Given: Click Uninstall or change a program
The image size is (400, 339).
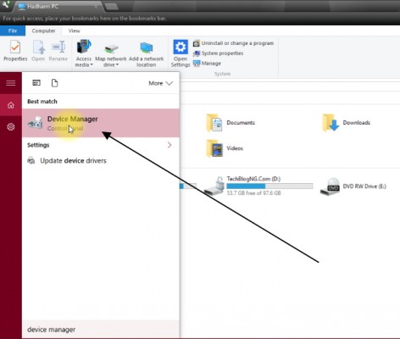Looking at the screenshot, I should (233, 43).
